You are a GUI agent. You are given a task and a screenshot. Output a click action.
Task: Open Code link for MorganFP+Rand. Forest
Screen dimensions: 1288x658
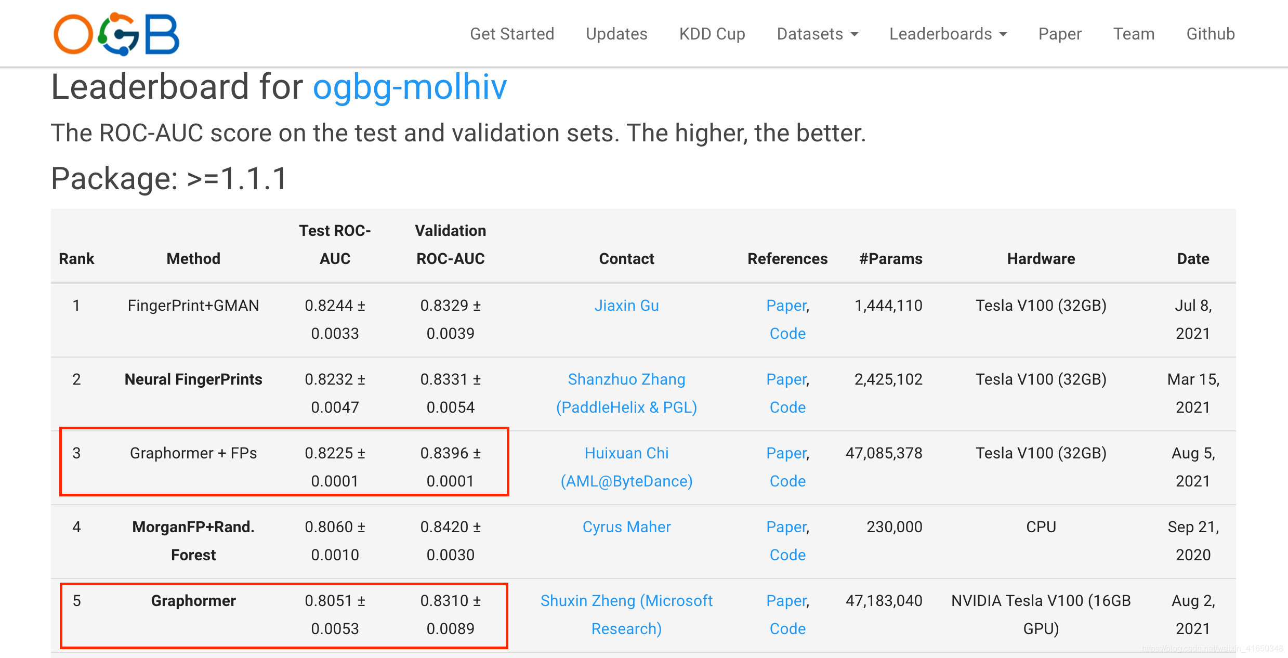[787, 555]
